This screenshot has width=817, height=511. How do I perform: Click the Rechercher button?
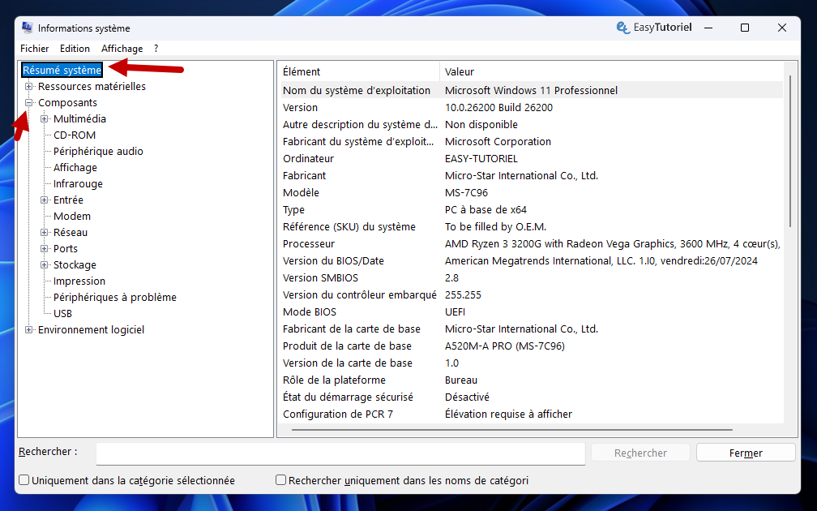point(640,453)
